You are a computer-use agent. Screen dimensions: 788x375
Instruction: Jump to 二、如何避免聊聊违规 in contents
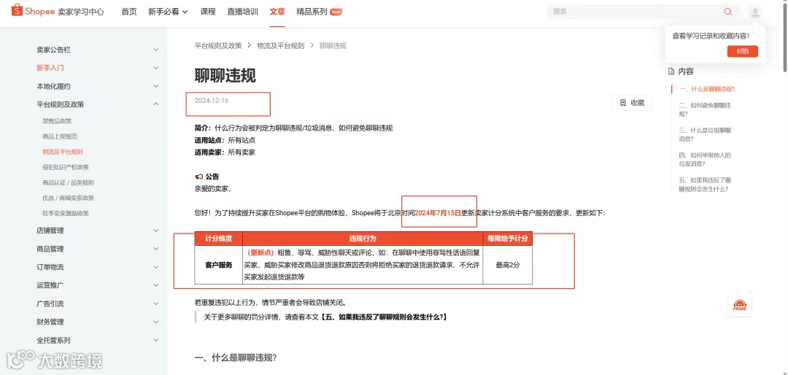click(x=705, y=109)
